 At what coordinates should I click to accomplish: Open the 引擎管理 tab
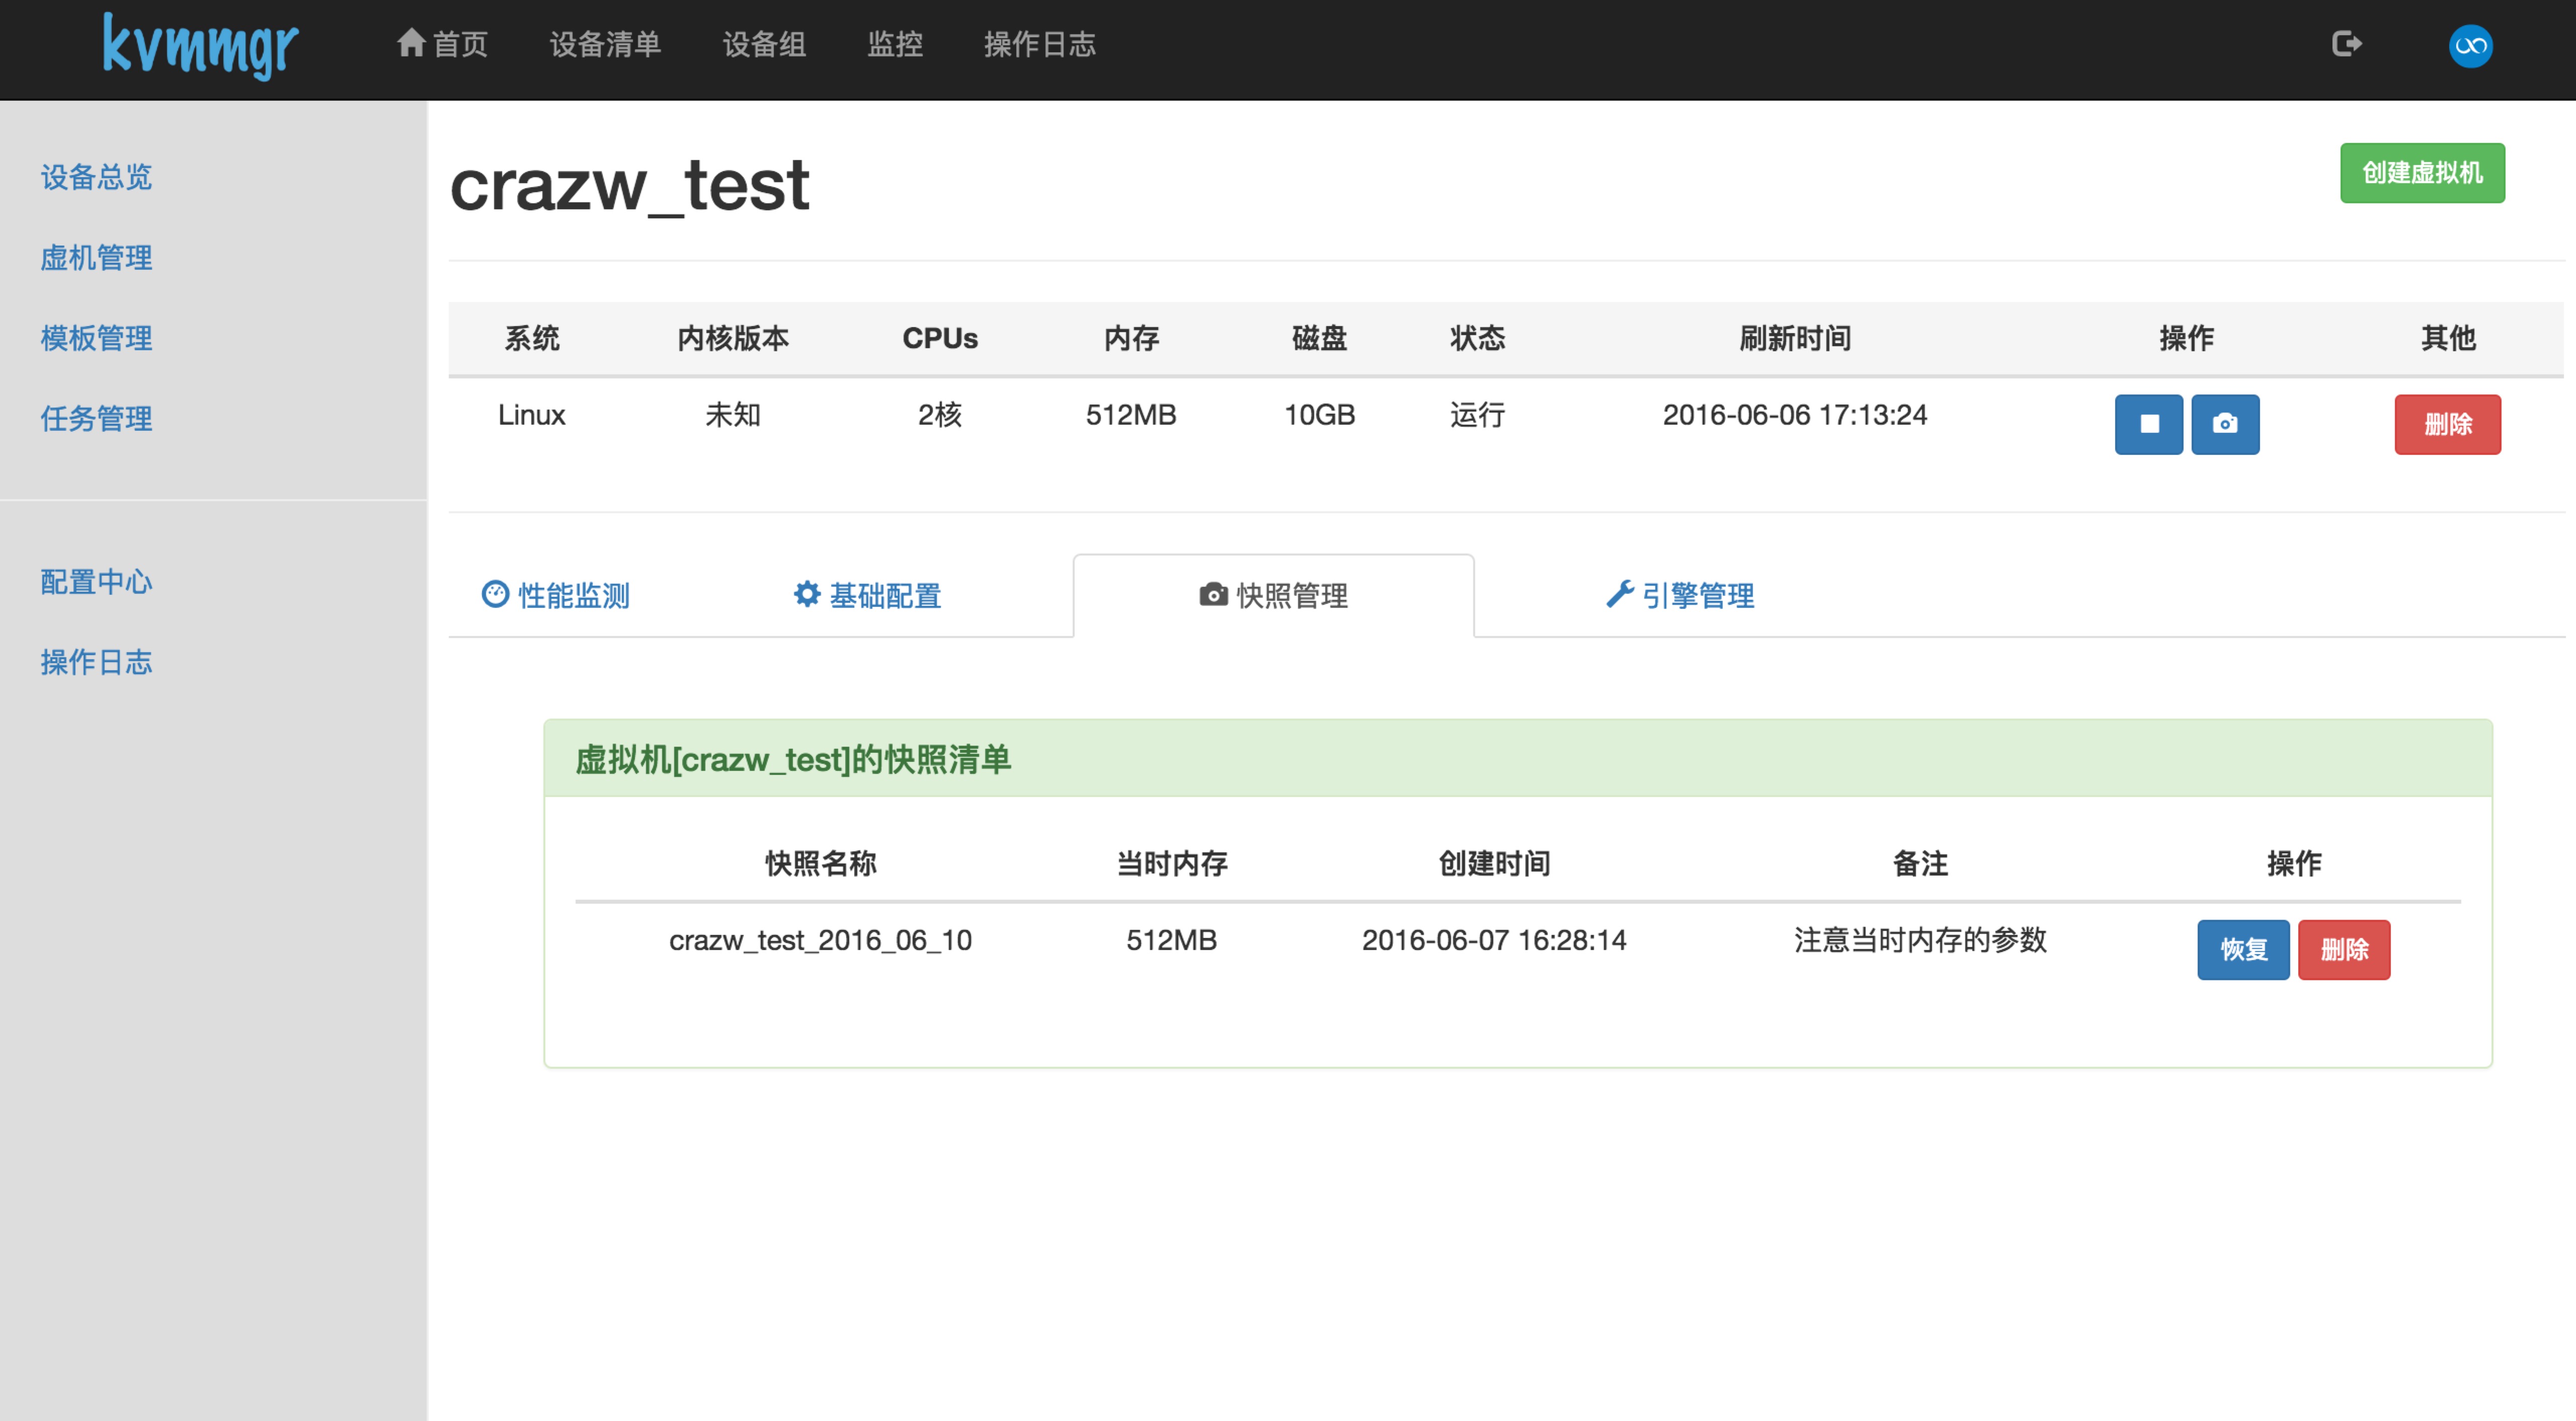(x=1680, y=596)
